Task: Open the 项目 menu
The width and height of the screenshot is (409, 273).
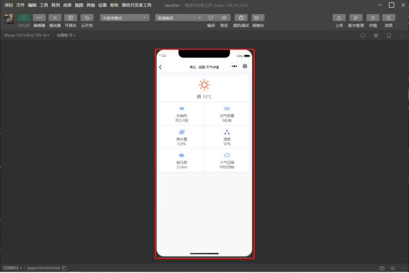Action: pyautogui.click(x=8, y=5)
